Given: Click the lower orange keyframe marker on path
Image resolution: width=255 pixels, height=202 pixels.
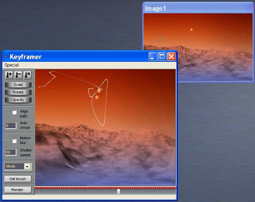Looking at the screenshot, I should click(97, 97).
